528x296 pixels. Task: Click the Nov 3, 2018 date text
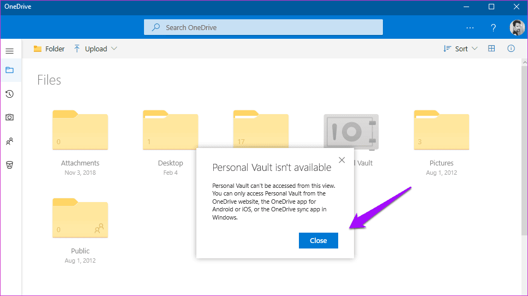point(80,173)
